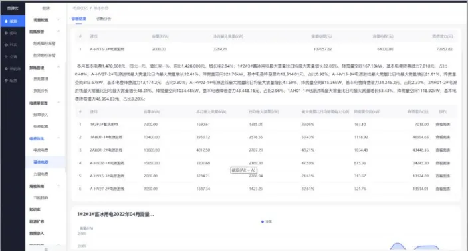Click daily average demand cell 2576.55
The image size is (468, 251).
click(x=256, y=137)
